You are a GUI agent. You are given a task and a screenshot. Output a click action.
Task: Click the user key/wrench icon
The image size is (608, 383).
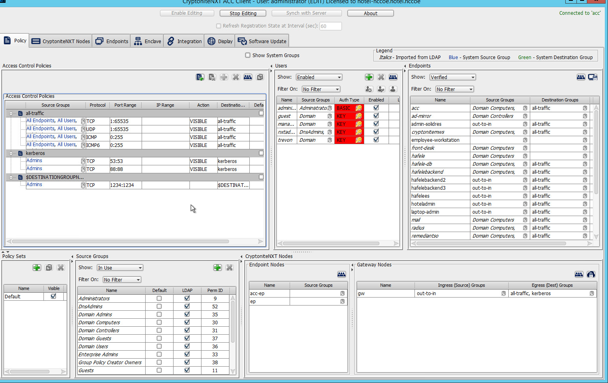coord(381,89)
